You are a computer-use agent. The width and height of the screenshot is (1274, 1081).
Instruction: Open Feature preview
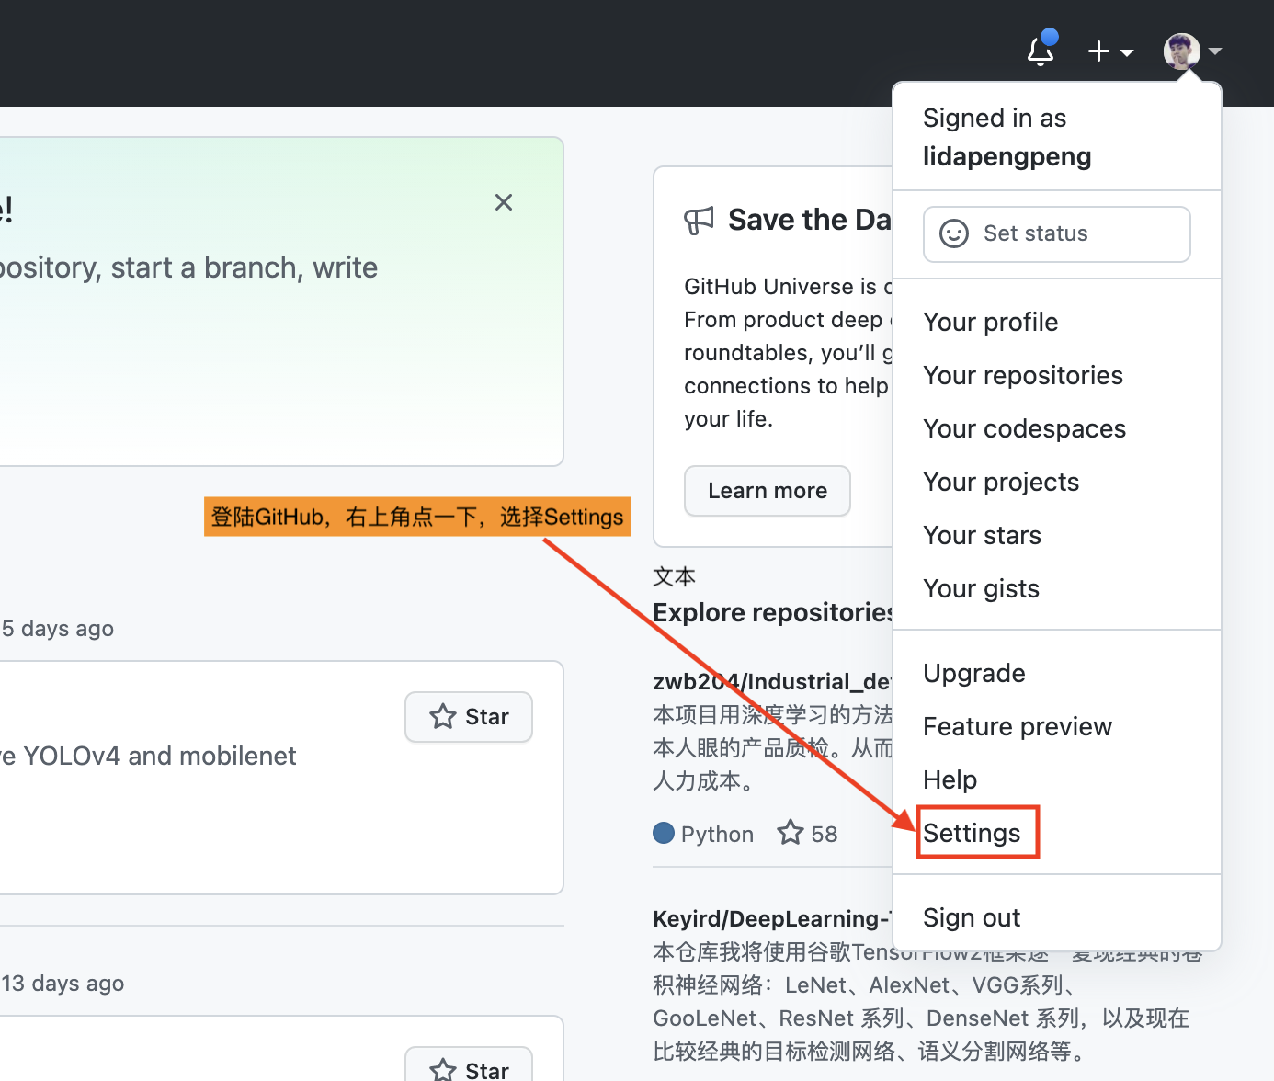[x=1018, y=726]
